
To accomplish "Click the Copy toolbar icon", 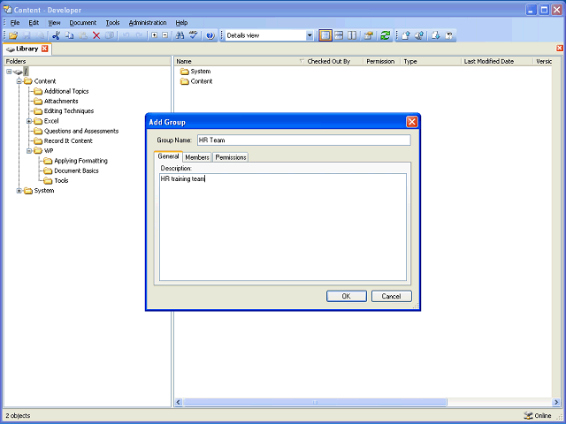I will [69, 35].
